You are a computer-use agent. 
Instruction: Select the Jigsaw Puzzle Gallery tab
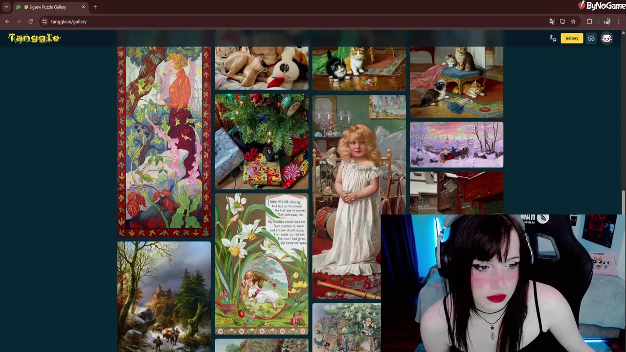(51, 7)
